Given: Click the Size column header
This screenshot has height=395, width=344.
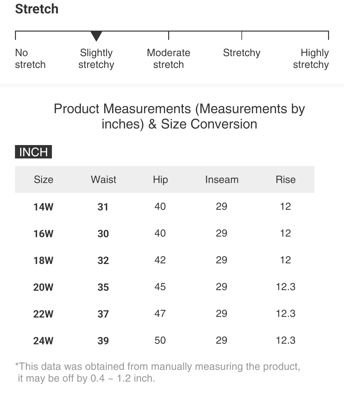Looking at the screenshot, I should [x=43, y=179].
